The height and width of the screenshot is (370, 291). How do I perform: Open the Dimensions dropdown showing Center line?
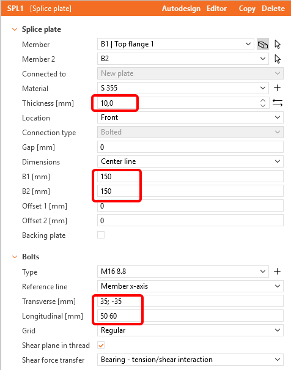pos(190,161)
